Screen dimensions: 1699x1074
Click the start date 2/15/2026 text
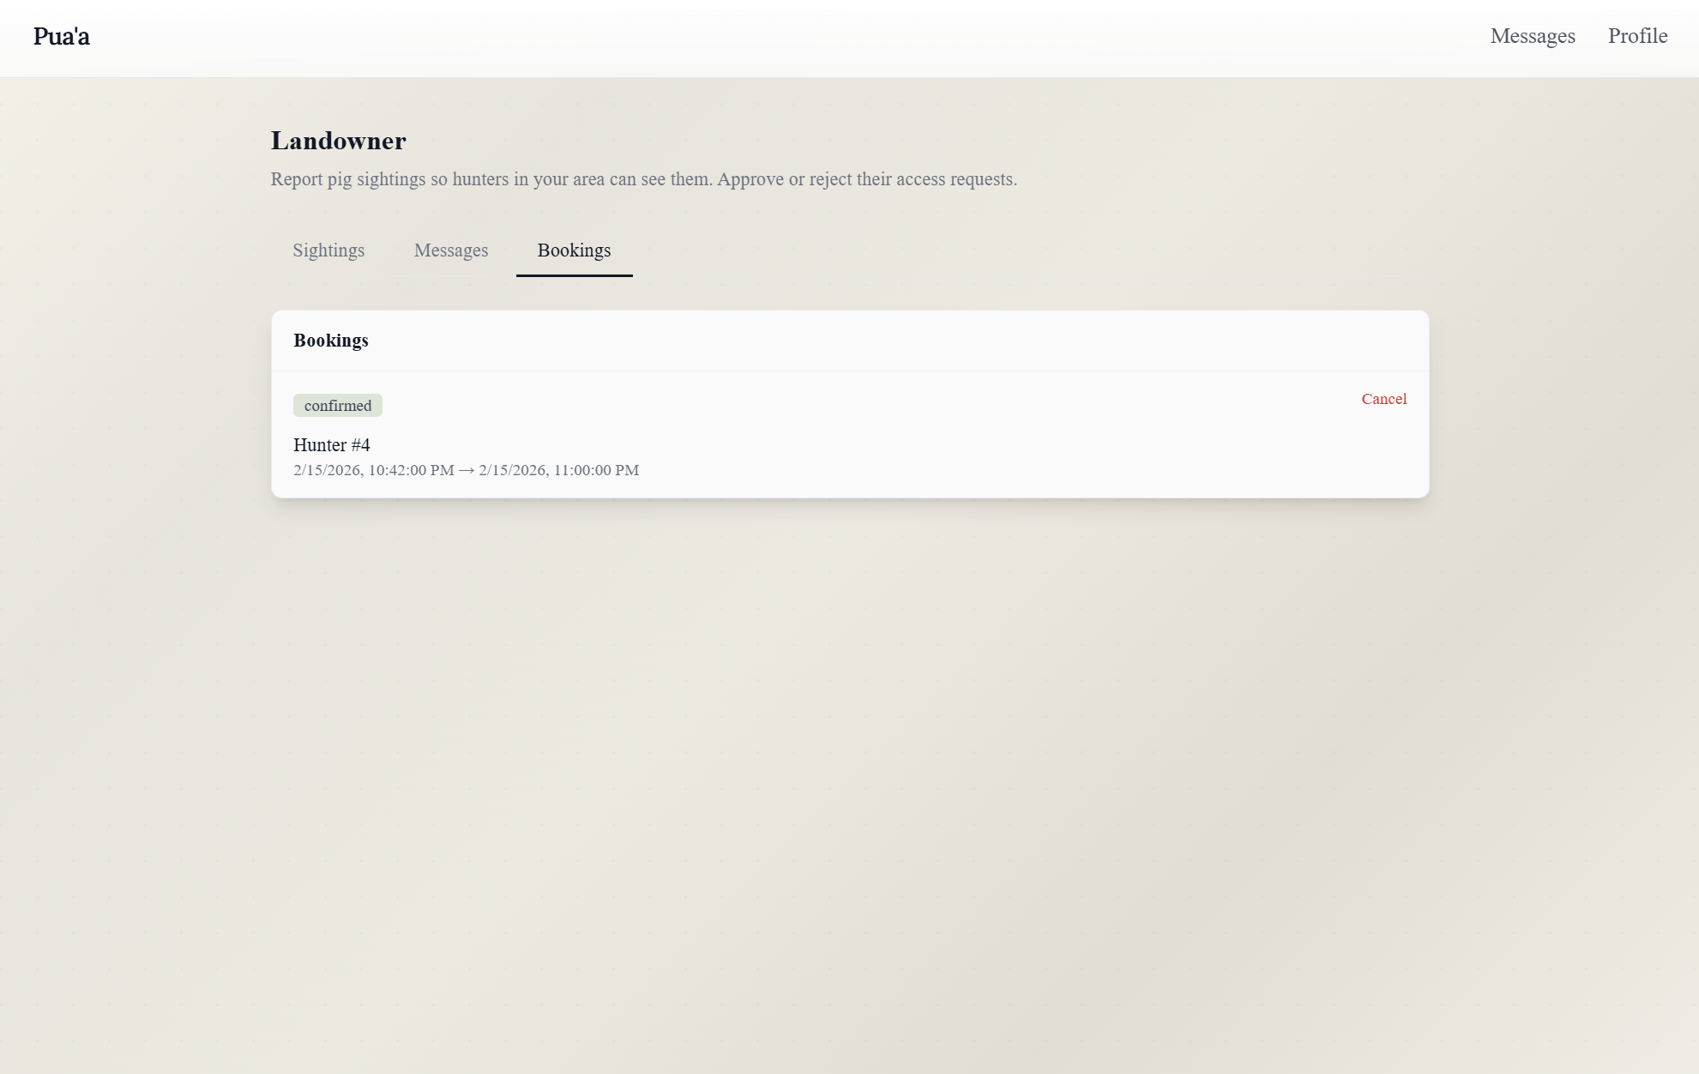point(327,470)
